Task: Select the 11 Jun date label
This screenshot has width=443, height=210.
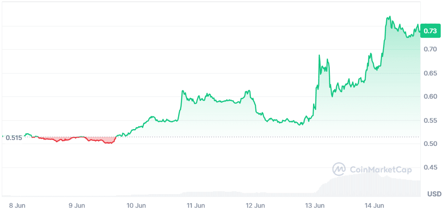Action: [x=195, y=205]
